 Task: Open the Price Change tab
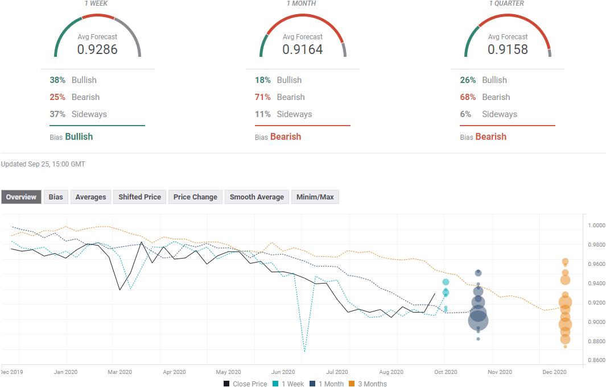coord(195,197)
